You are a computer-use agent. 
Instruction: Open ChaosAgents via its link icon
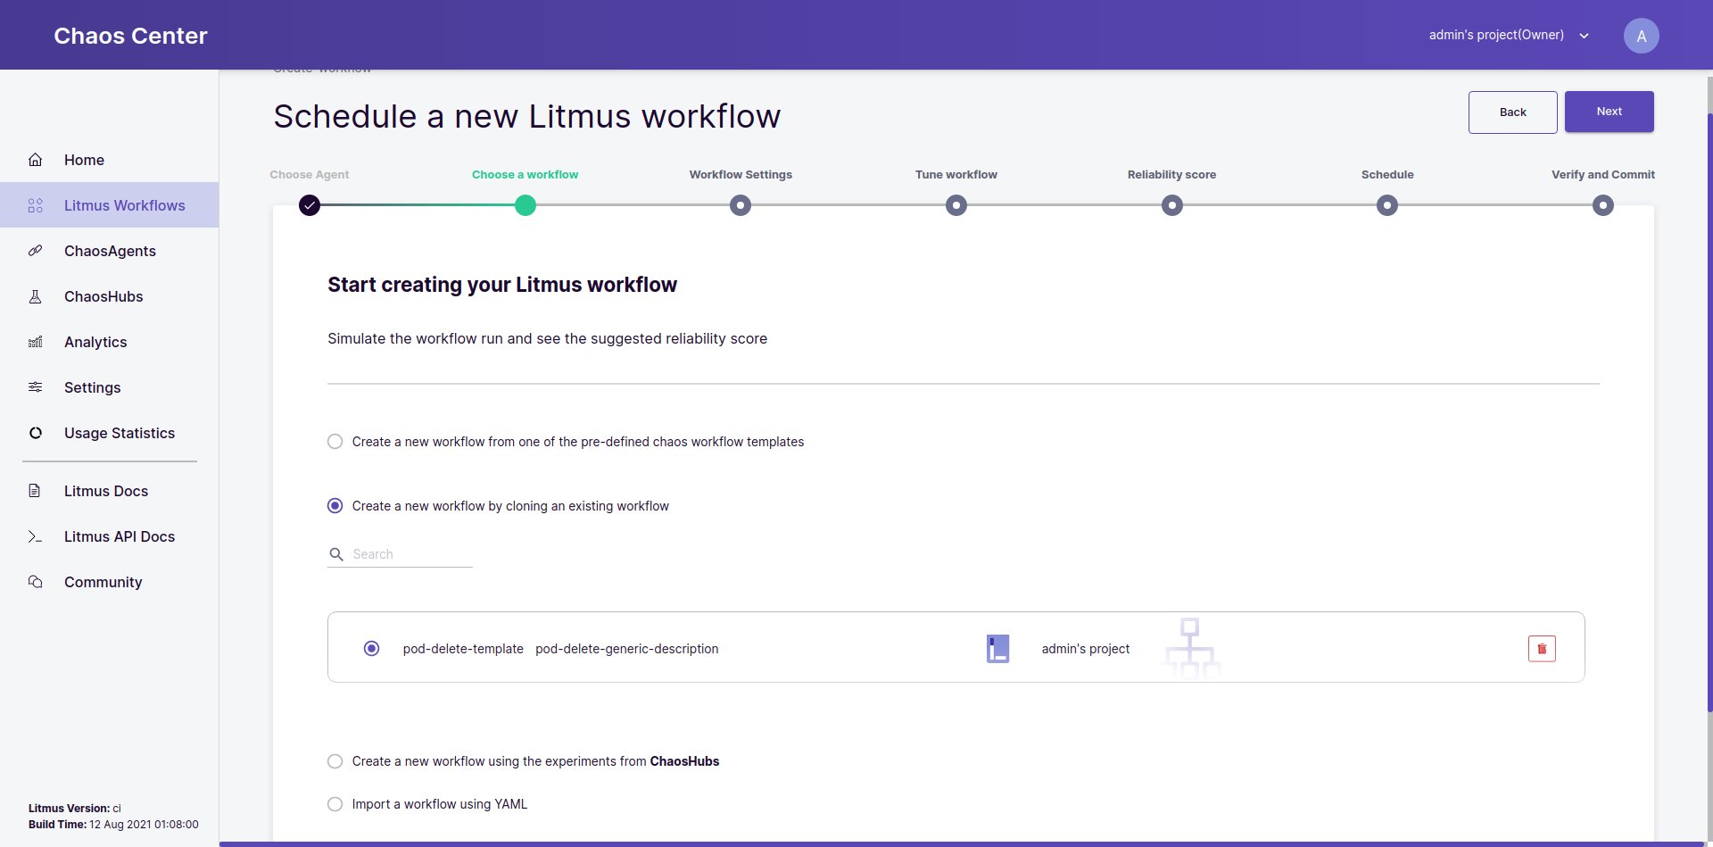click(x=36, y=251)
